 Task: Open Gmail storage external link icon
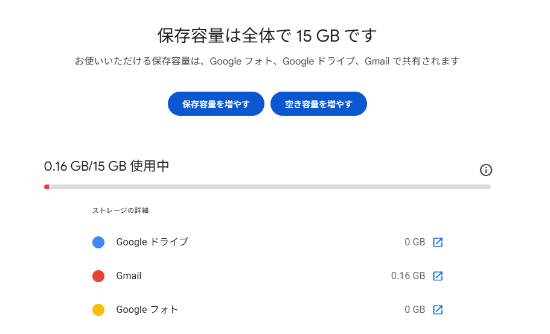(438, 276)
